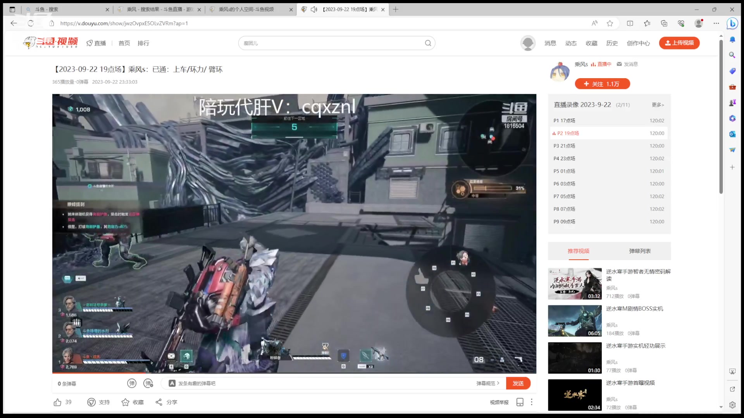The image size is (744, 418).
Task: Open the history link in header
Action: (612, 43)
